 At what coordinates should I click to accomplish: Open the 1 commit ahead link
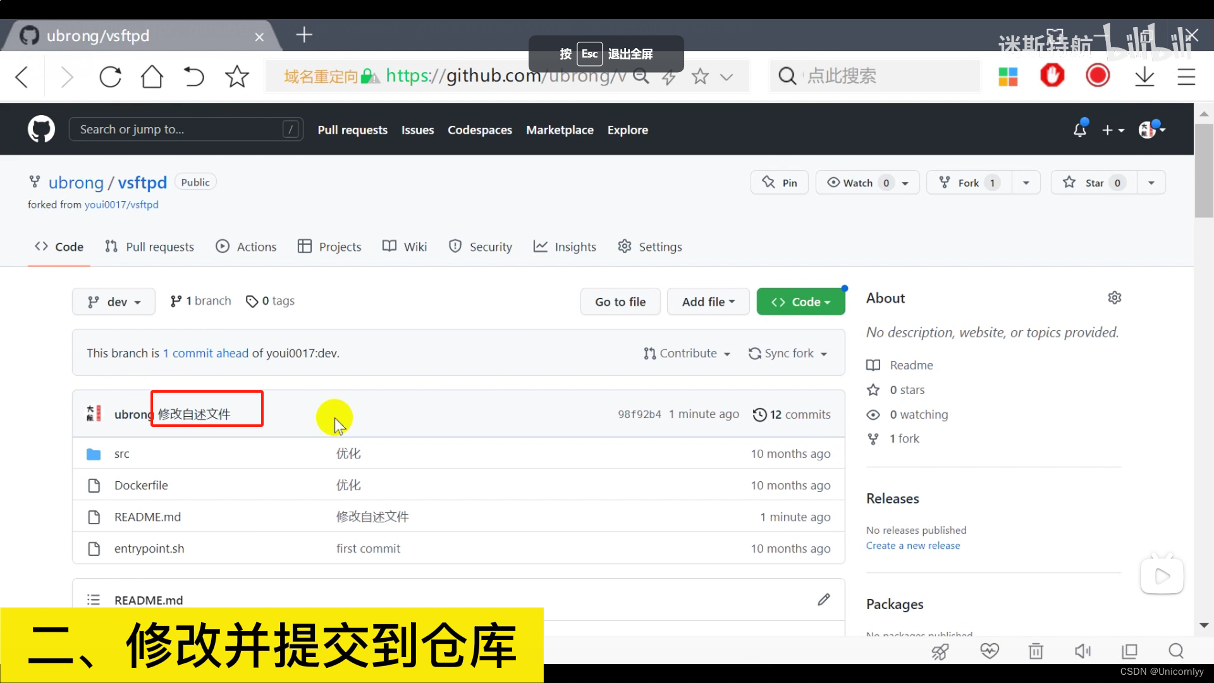pyautogui.click(x=205, y=353)
